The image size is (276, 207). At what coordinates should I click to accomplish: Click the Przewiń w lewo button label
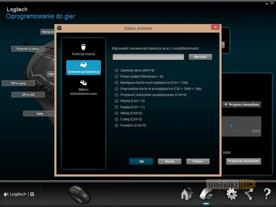coord(28,49)
